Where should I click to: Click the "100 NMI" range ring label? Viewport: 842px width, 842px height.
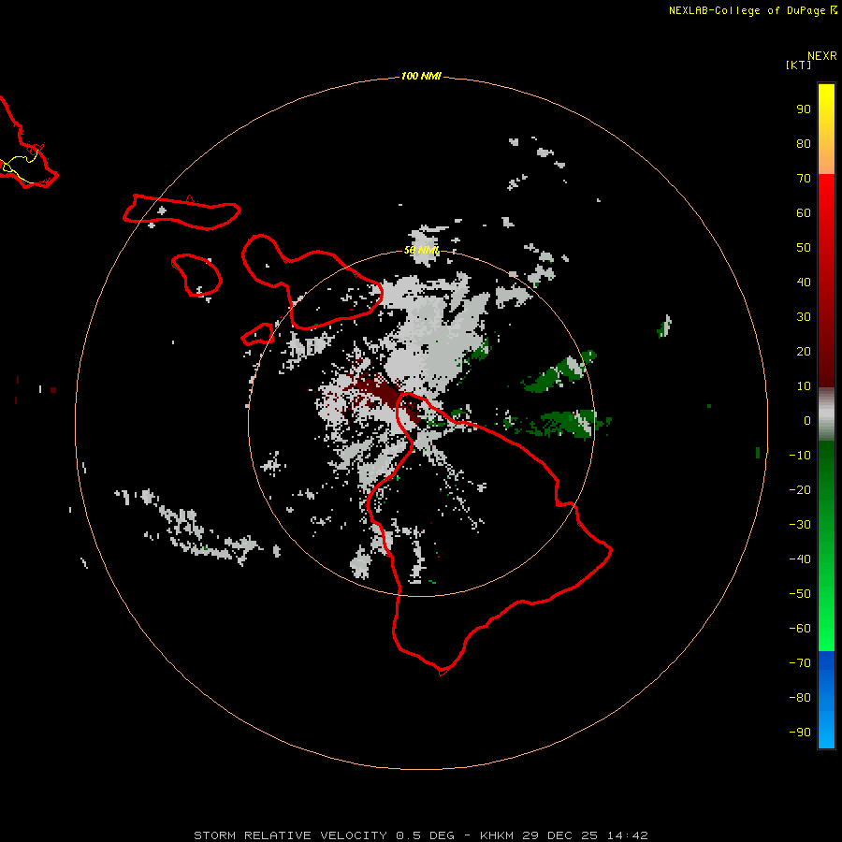(x=421, y=77)
